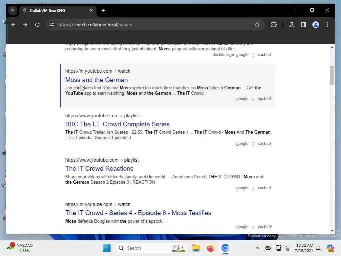
Task: Click m.youtube.com URL above Moss Testifies
Action: 98,205
